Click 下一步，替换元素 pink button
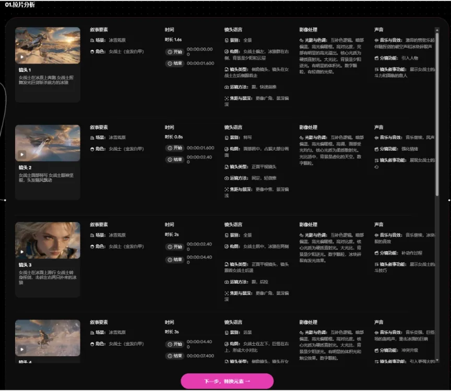 [x=227, y=381]
